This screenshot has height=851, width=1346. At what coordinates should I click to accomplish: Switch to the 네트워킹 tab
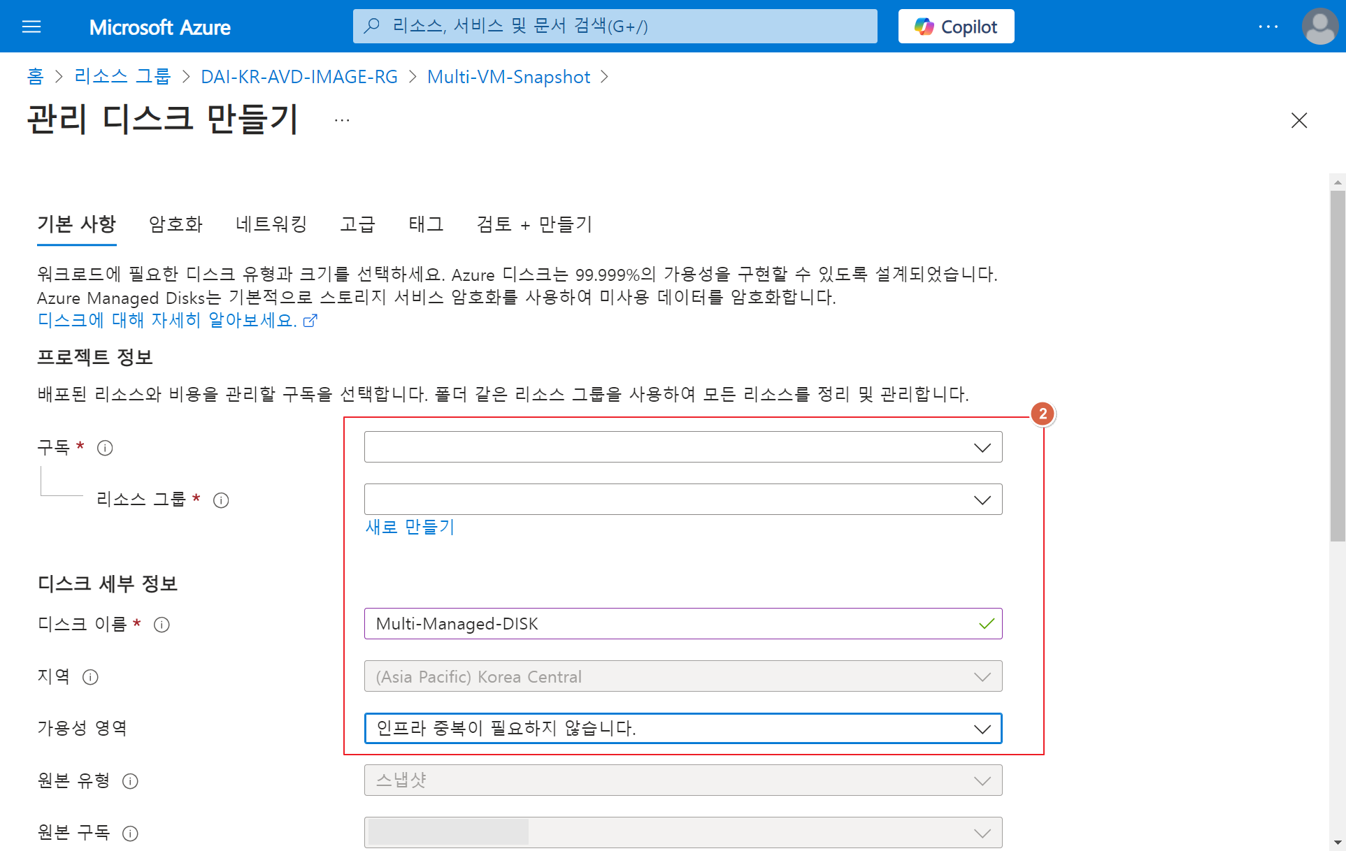click(271, 224)
